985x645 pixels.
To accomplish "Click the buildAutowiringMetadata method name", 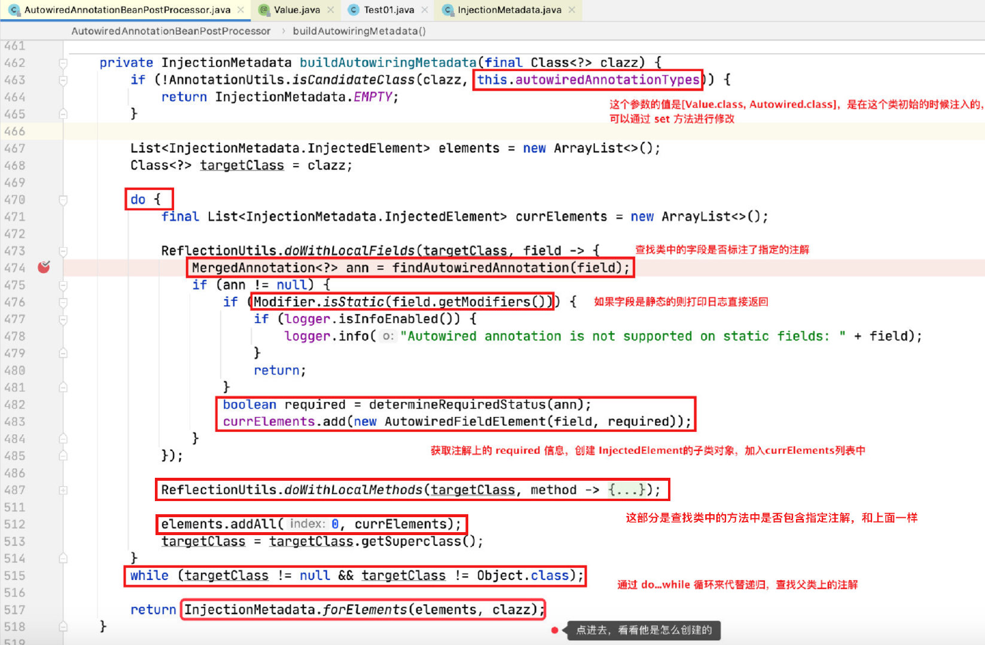I will coord(388,63).
